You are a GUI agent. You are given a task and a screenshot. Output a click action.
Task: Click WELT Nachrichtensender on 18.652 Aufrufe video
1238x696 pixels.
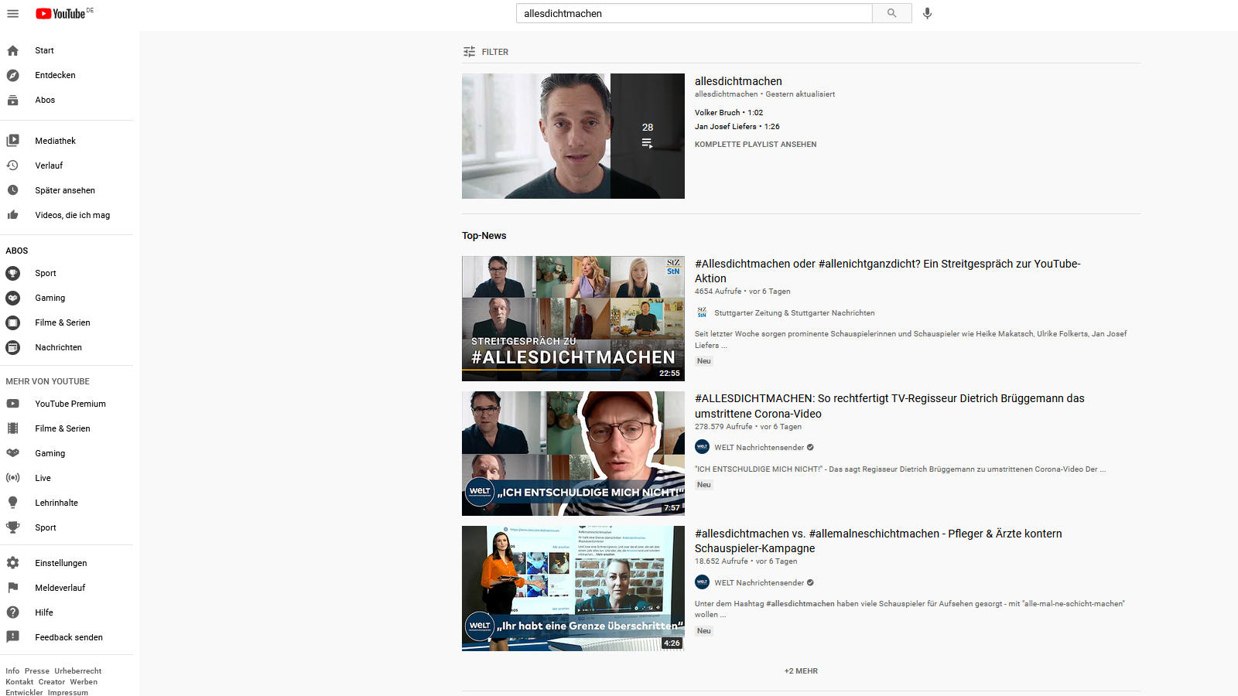(759, 583)
